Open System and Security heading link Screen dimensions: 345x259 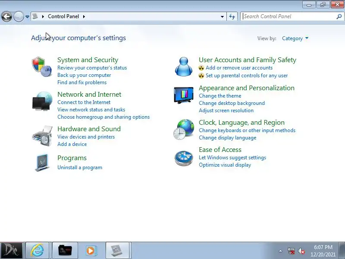pos(88,60)
